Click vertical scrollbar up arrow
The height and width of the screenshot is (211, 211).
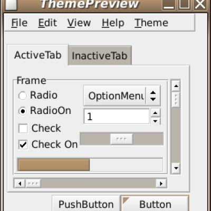pos(176,86)
